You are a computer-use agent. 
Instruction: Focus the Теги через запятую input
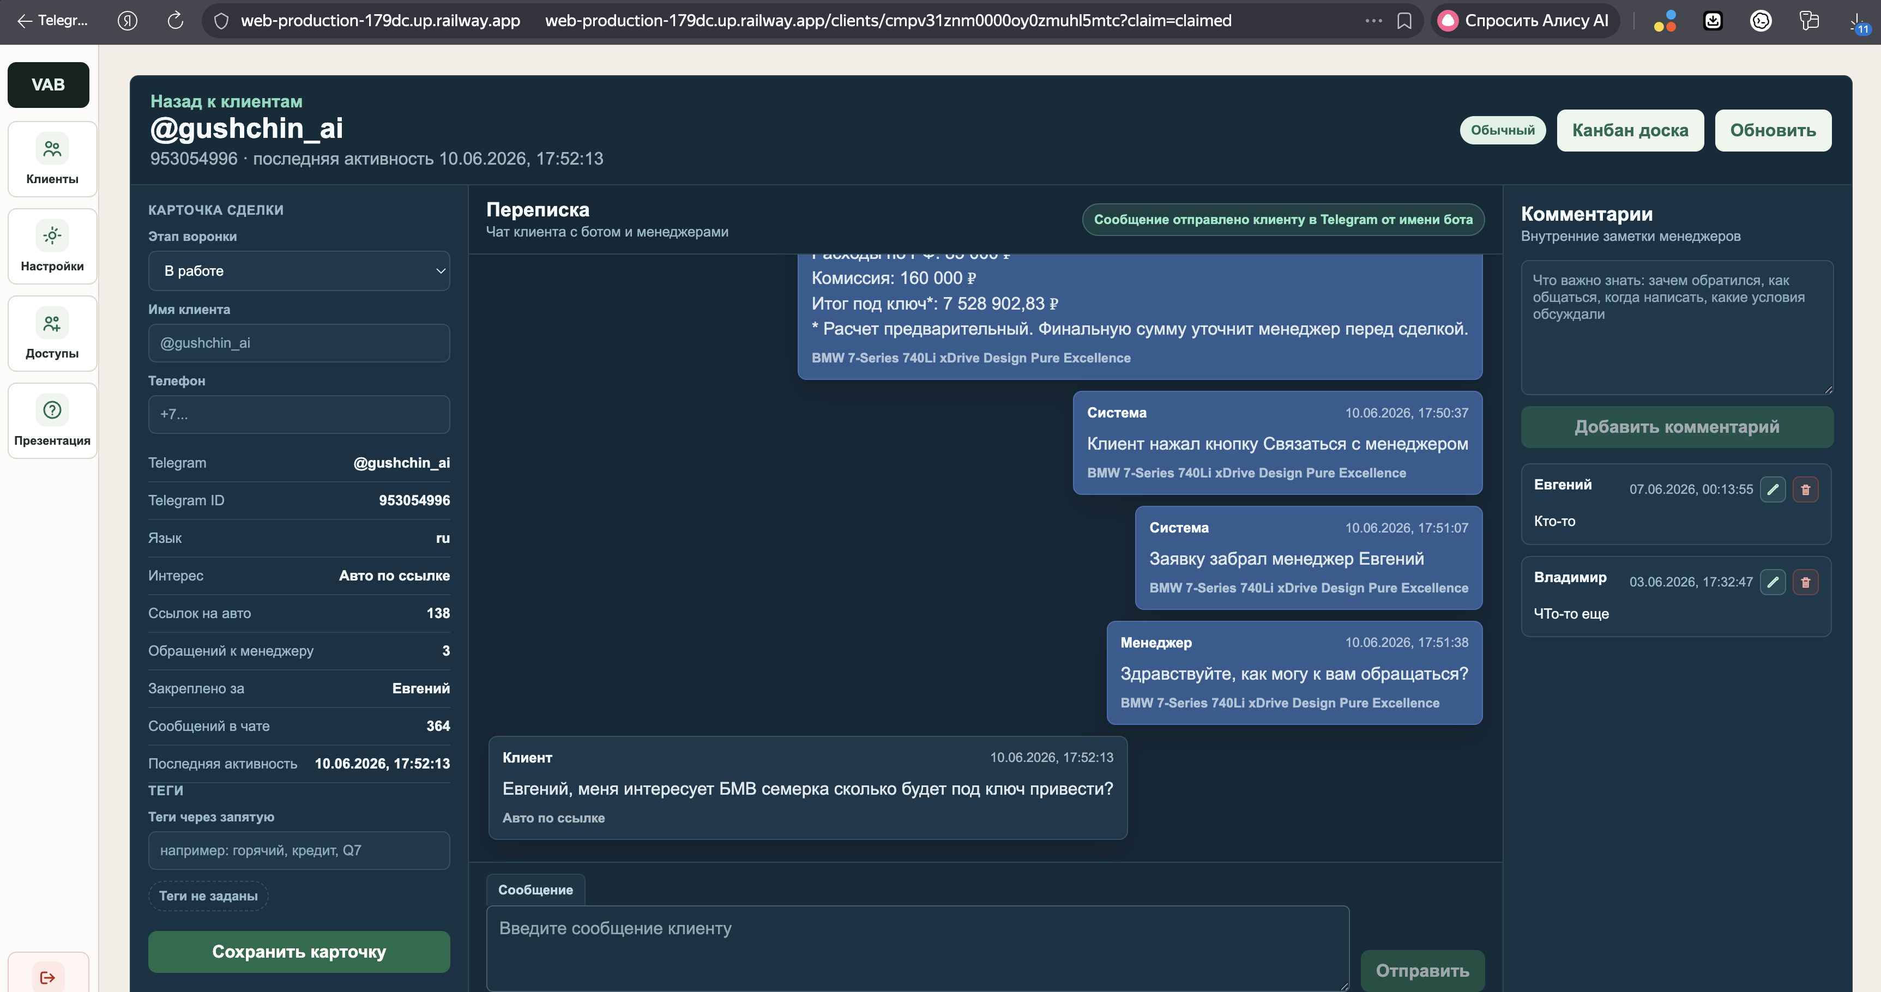[x=299, y=850]
